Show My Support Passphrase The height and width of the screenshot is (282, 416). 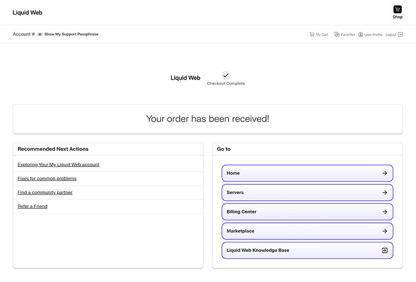71,34
